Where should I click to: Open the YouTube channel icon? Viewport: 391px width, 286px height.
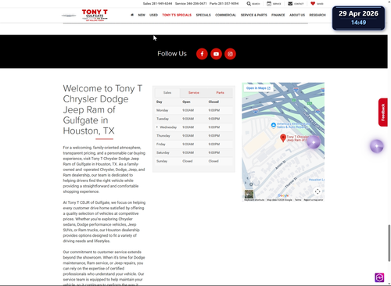216,54
